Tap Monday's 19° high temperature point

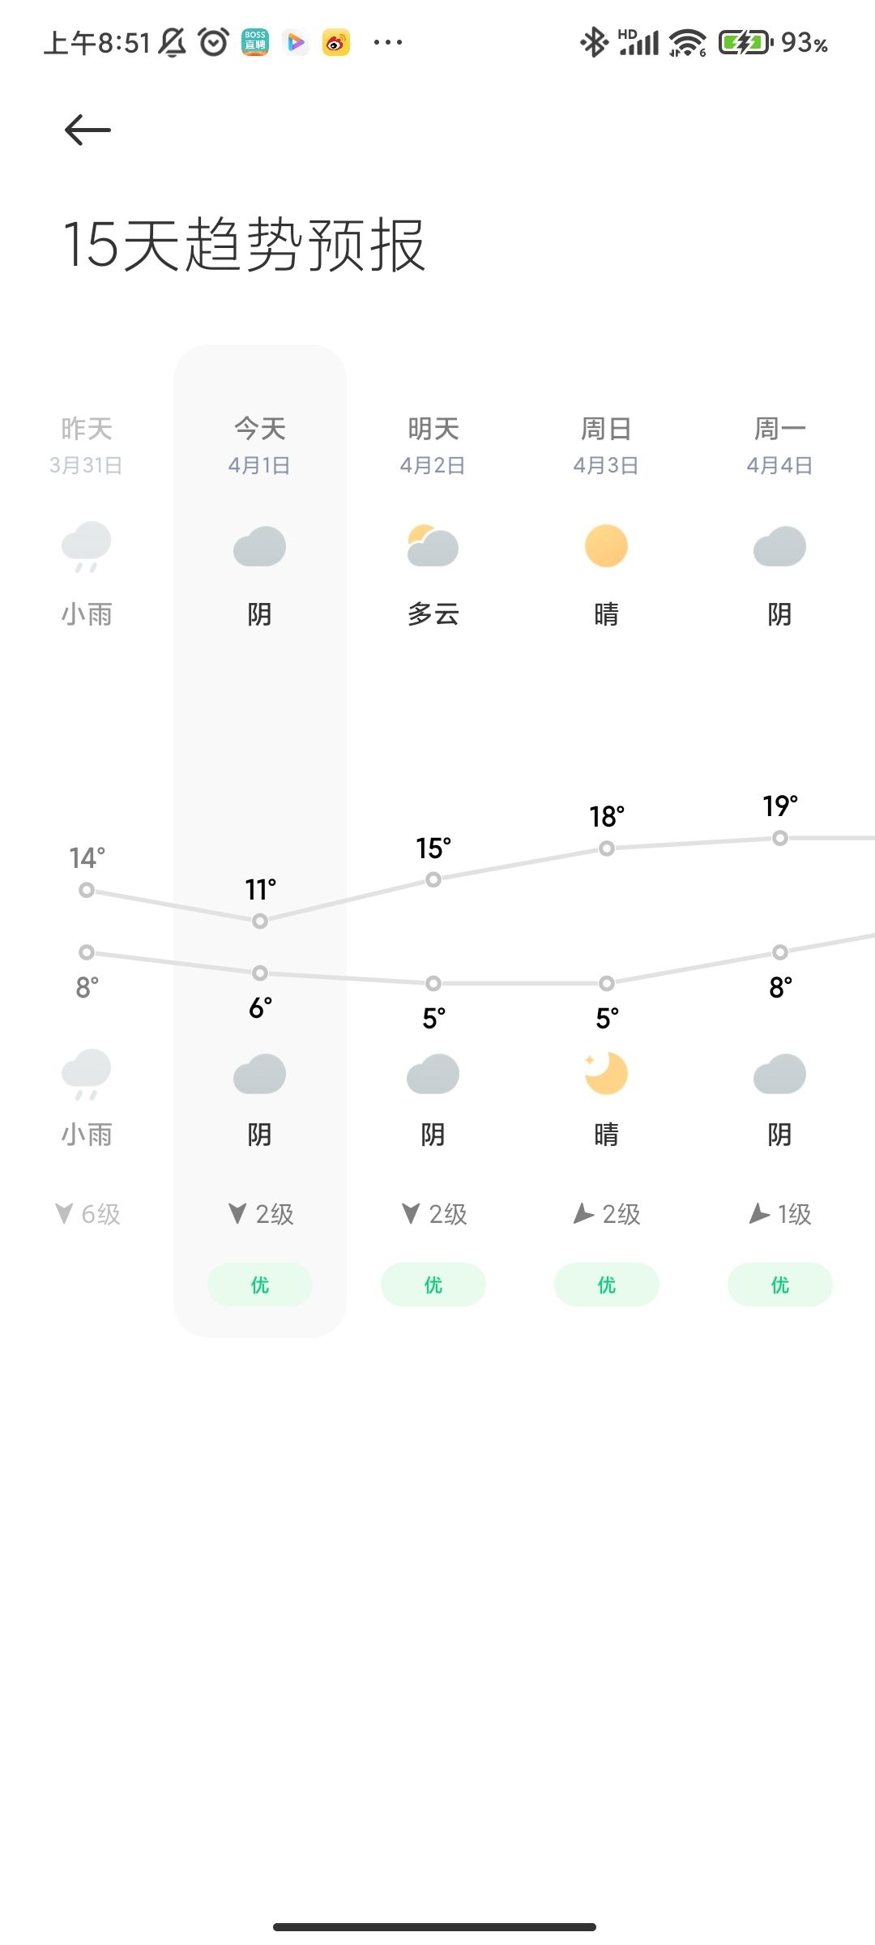coord(779,838)
